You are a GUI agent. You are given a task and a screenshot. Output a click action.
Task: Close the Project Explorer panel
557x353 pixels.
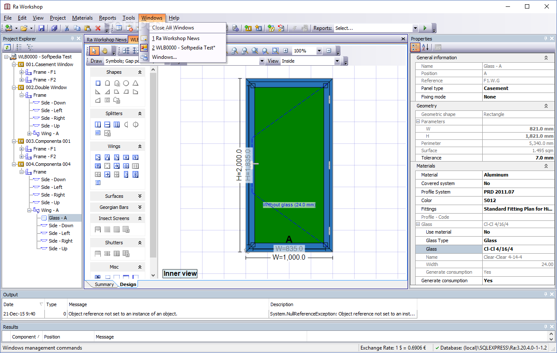[79, 38]
